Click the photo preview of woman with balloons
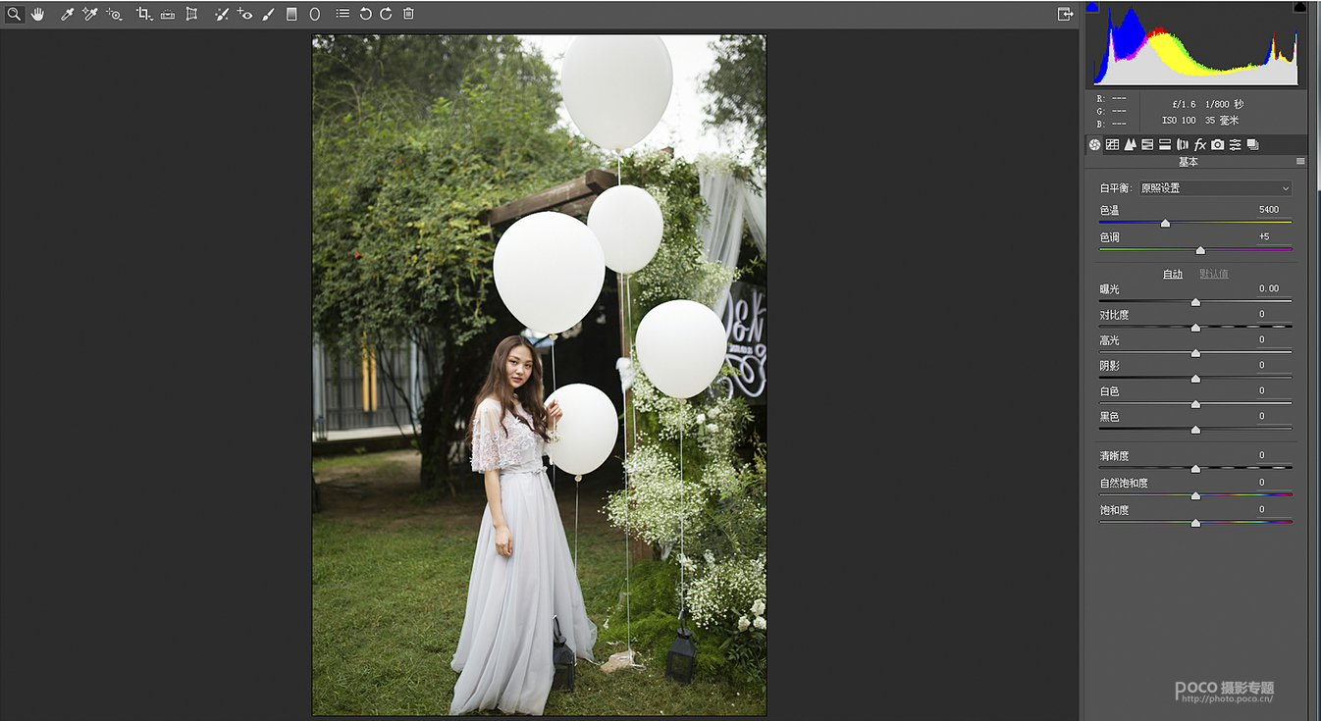Image resolution: width=1321 pixels, height=721 pixels. point(539,376)
